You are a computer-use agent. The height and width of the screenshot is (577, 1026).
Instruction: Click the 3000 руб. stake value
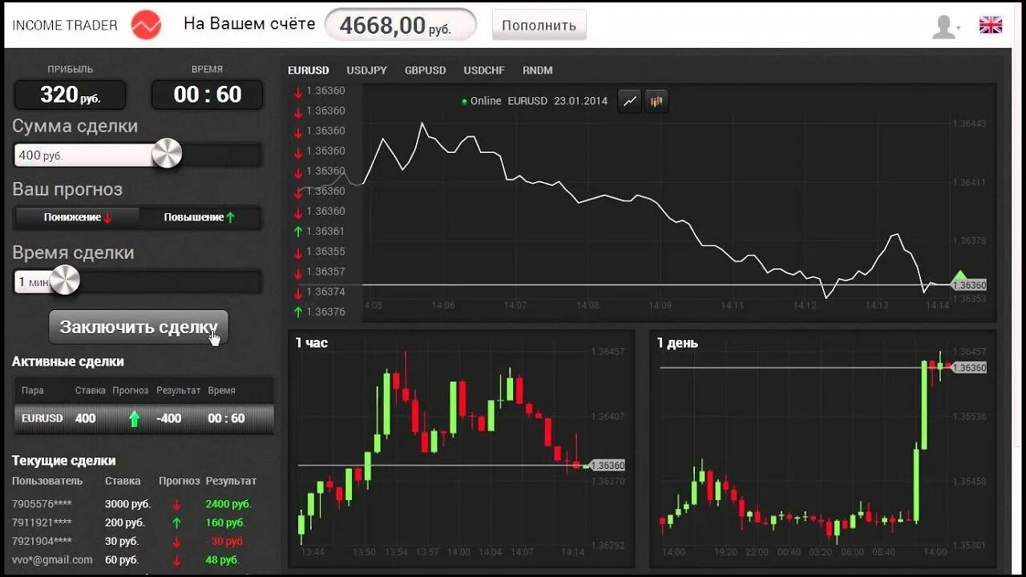point(128,504)
